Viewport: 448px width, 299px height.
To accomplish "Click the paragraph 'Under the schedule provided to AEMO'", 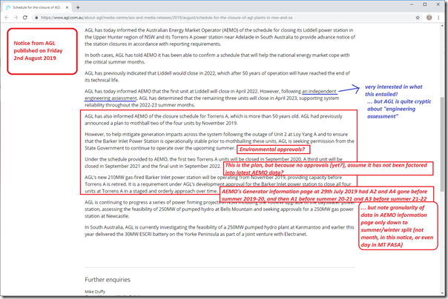I will tap(214, 163).
